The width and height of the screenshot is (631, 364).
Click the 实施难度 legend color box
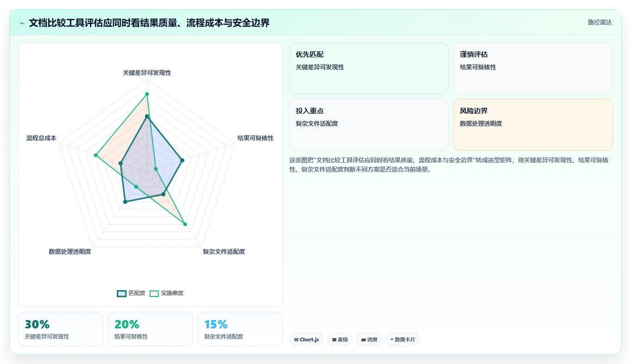(154, 293)
